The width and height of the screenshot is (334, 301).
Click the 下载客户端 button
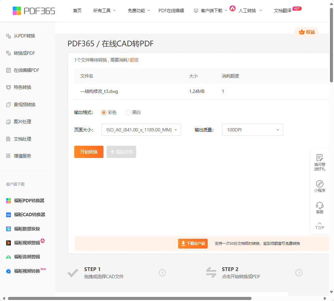193,243
